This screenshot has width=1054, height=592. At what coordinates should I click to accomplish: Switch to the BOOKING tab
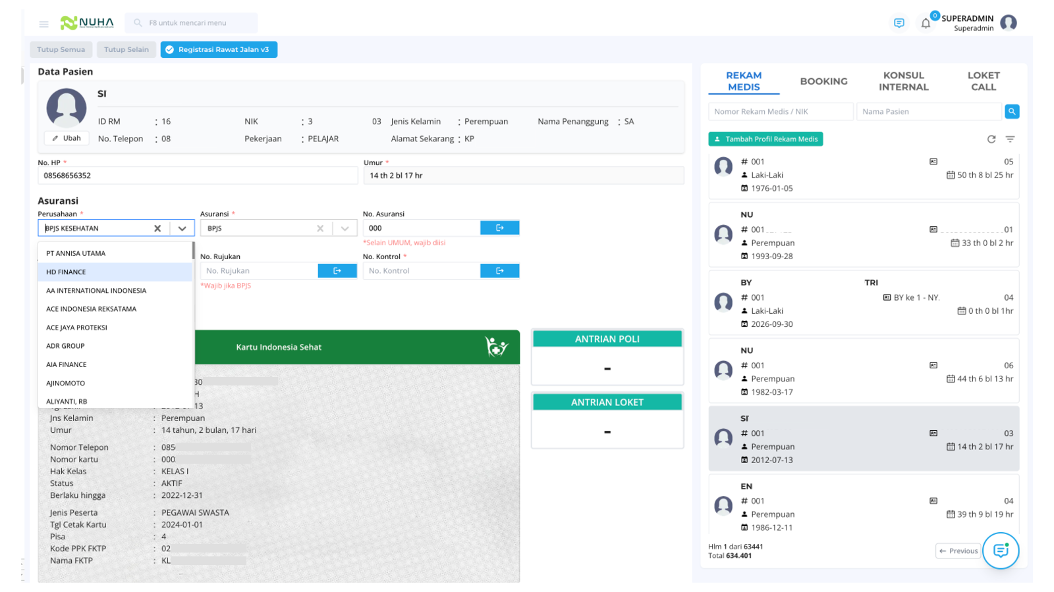(x=823, y=81)
